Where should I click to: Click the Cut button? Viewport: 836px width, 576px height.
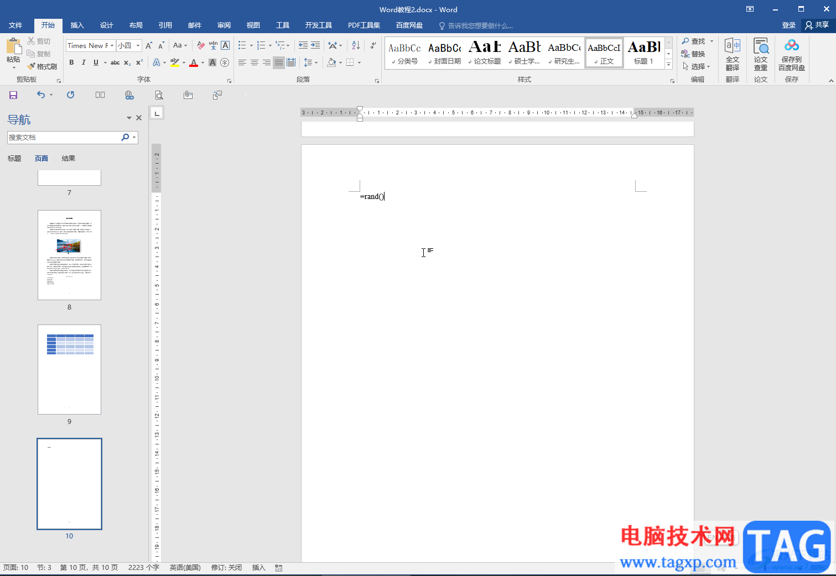tap(39, 41)
